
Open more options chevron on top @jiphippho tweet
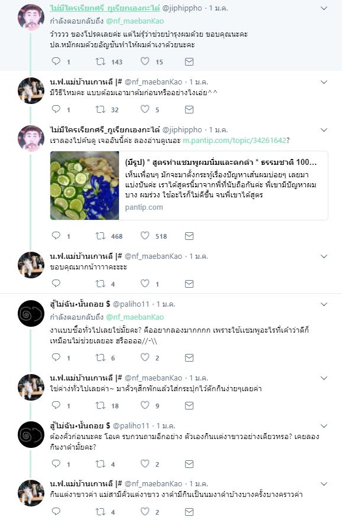click(x=324, y=8)
